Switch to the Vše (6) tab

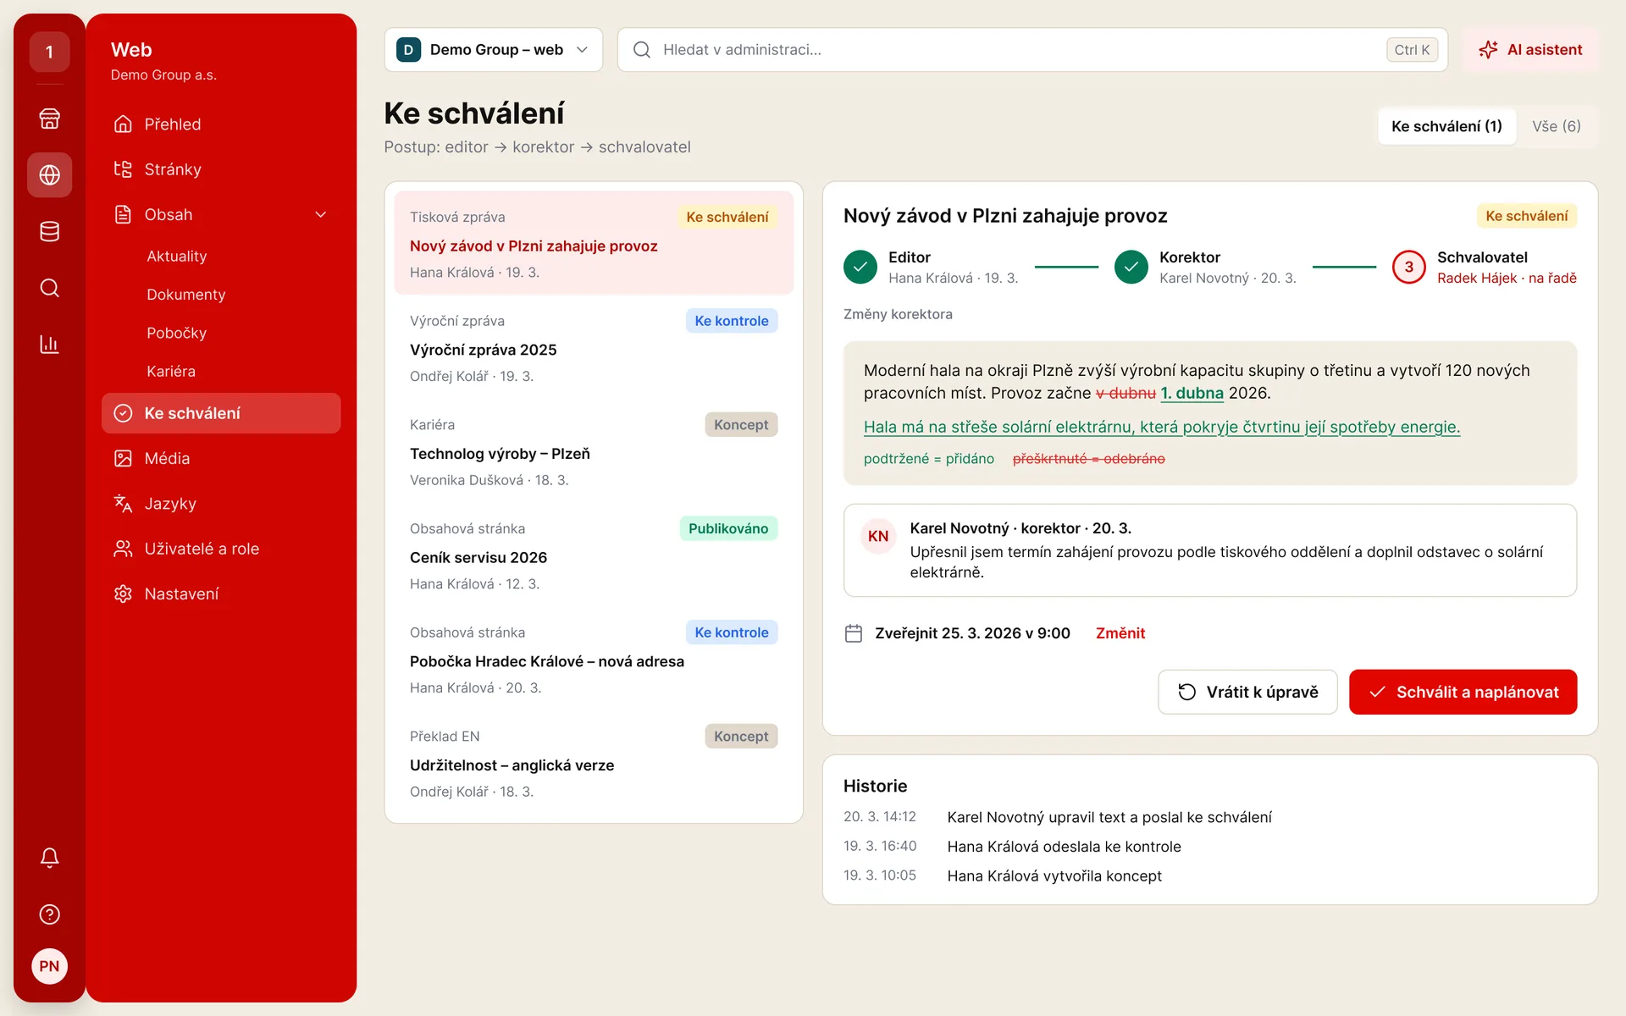(1556, 126)
